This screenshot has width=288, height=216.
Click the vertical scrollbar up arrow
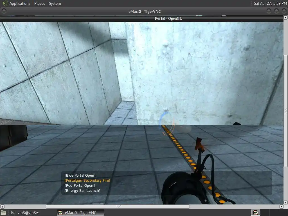[x=286, y=18]
